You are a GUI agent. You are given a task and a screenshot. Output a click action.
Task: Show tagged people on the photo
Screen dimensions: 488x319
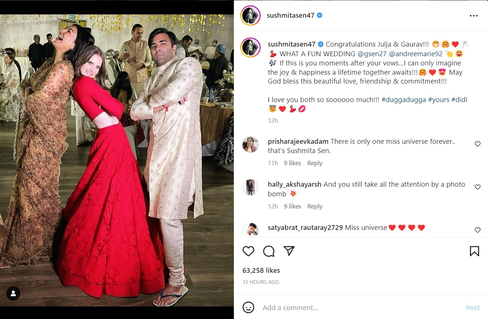point(13,293)
